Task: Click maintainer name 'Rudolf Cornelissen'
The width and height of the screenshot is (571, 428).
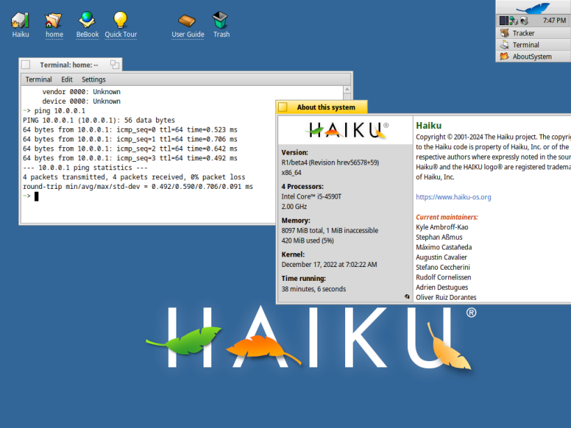Action: click(443, 277)
